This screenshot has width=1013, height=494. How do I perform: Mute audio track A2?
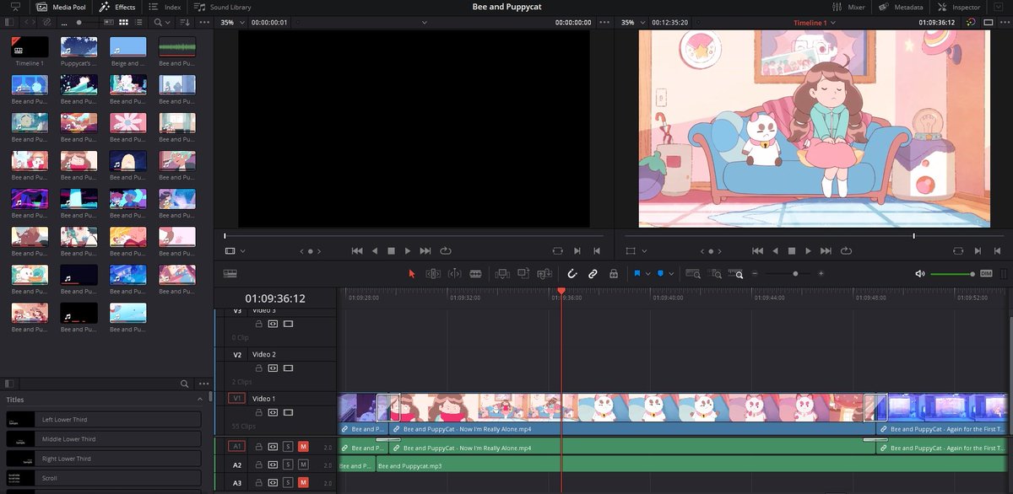tap(303, 464)
